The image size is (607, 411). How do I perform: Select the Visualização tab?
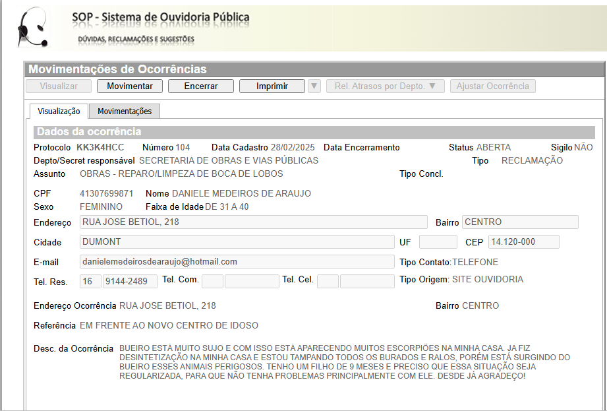coord(59,111)
